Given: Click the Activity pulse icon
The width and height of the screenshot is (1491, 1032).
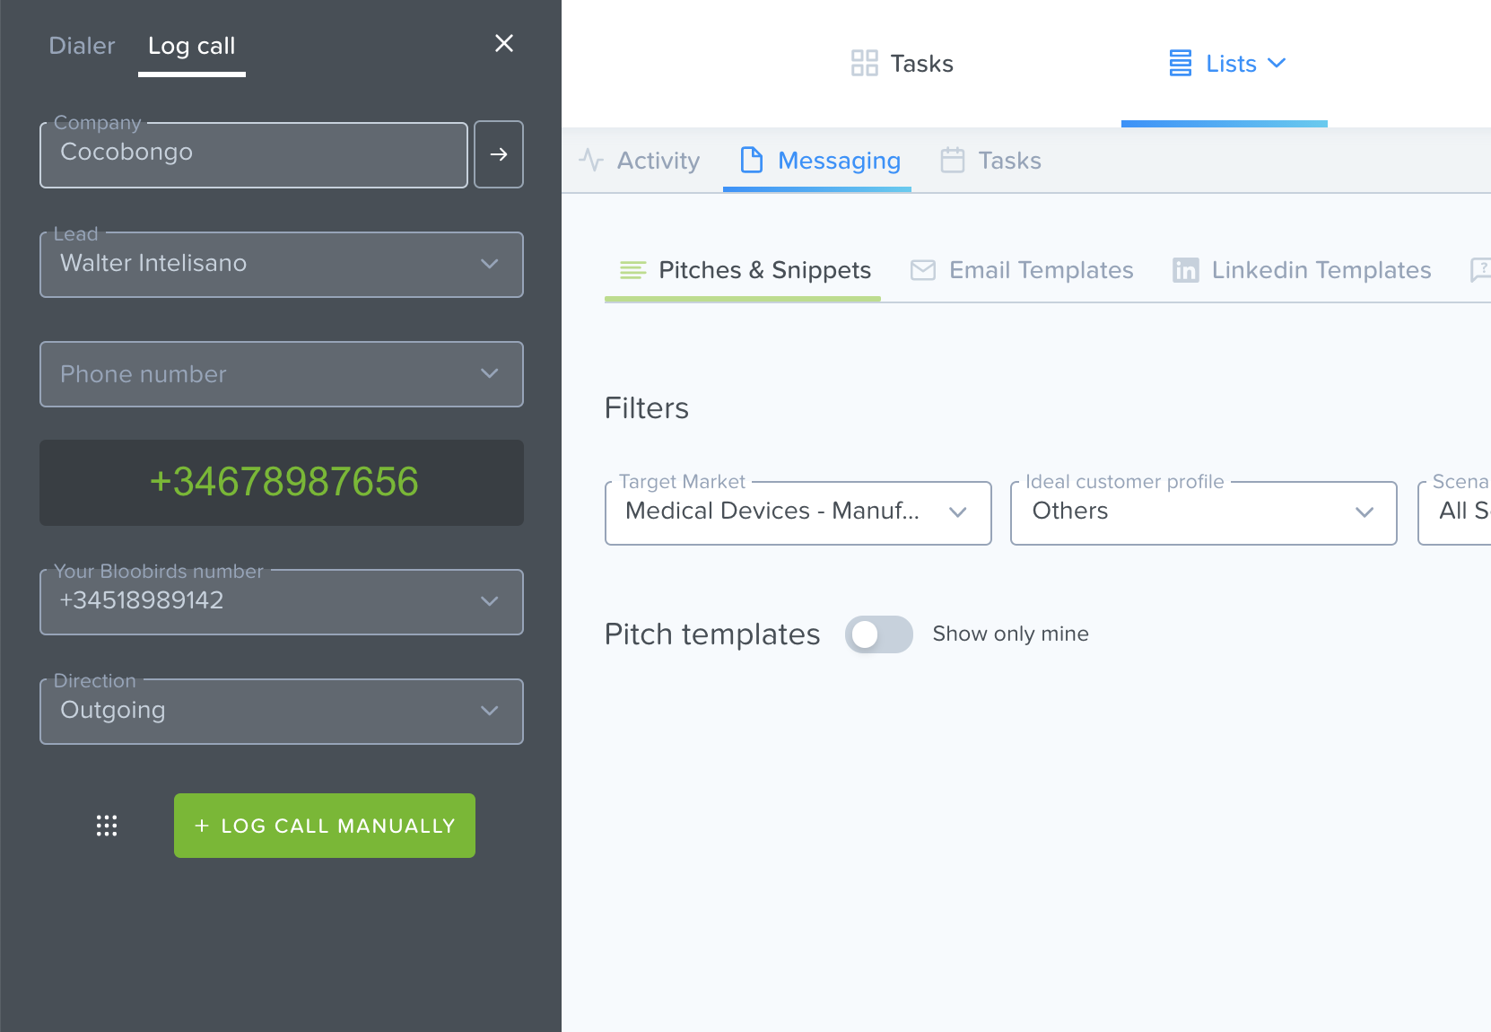Looking at the screenshot, I should [591, 160].
